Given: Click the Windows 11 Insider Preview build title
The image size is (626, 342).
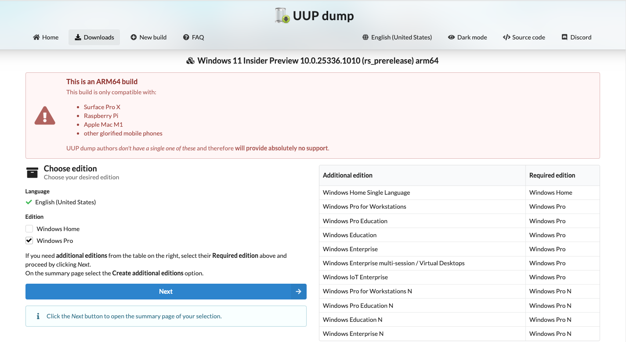Looking at the screenshot, I should pos(318,61).
